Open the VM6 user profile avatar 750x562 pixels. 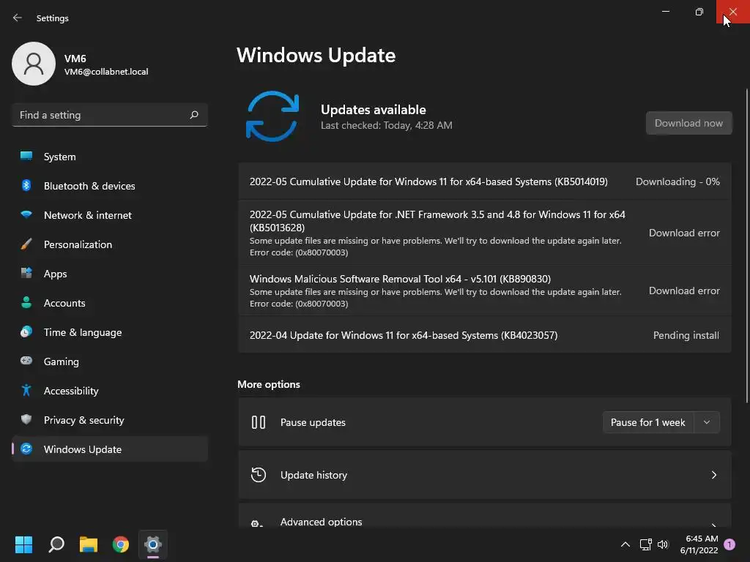click(x=34, y=64)
